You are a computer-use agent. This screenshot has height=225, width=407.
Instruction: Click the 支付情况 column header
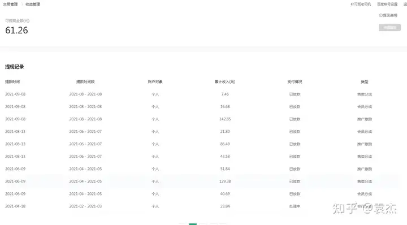click(x=295, y=82)
